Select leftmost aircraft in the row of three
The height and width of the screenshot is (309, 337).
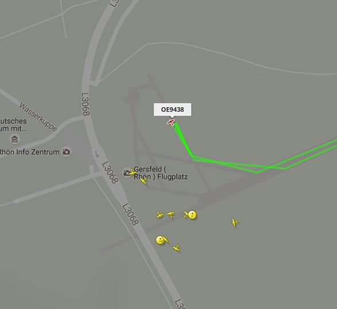160,215
